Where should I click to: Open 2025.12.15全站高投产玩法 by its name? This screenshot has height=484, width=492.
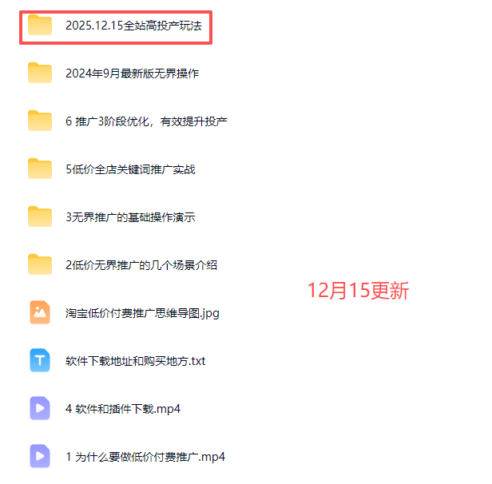click(x=133, y=26)
